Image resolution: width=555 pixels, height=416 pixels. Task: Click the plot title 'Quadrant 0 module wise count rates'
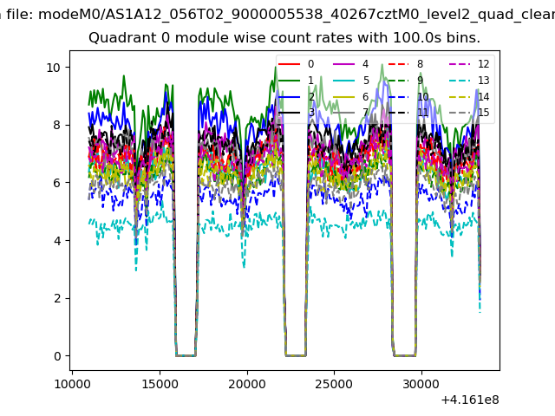tap(284, 38)
